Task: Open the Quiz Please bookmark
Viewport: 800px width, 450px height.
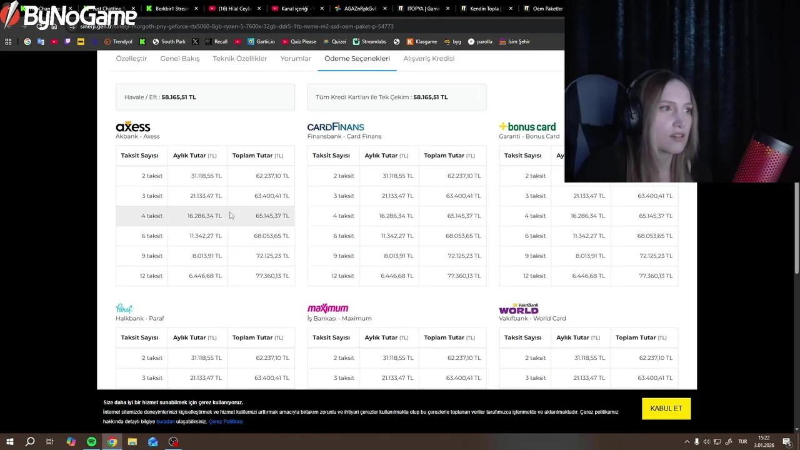Action: [299, 42]
